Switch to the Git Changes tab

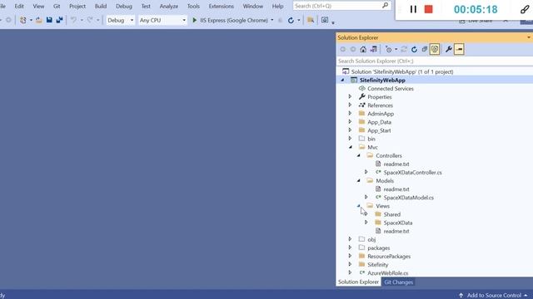click(398, 282)
